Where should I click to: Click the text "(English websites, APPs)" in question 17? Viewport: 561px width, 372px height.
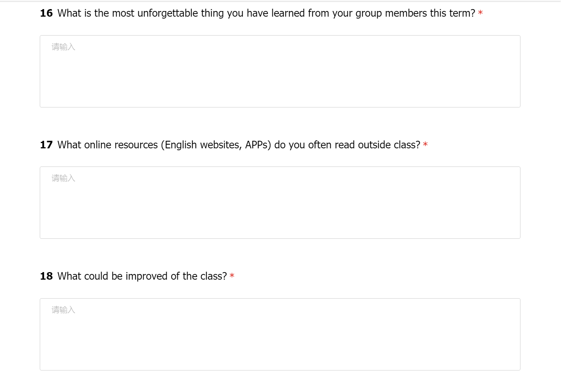(x=216, y=145)
